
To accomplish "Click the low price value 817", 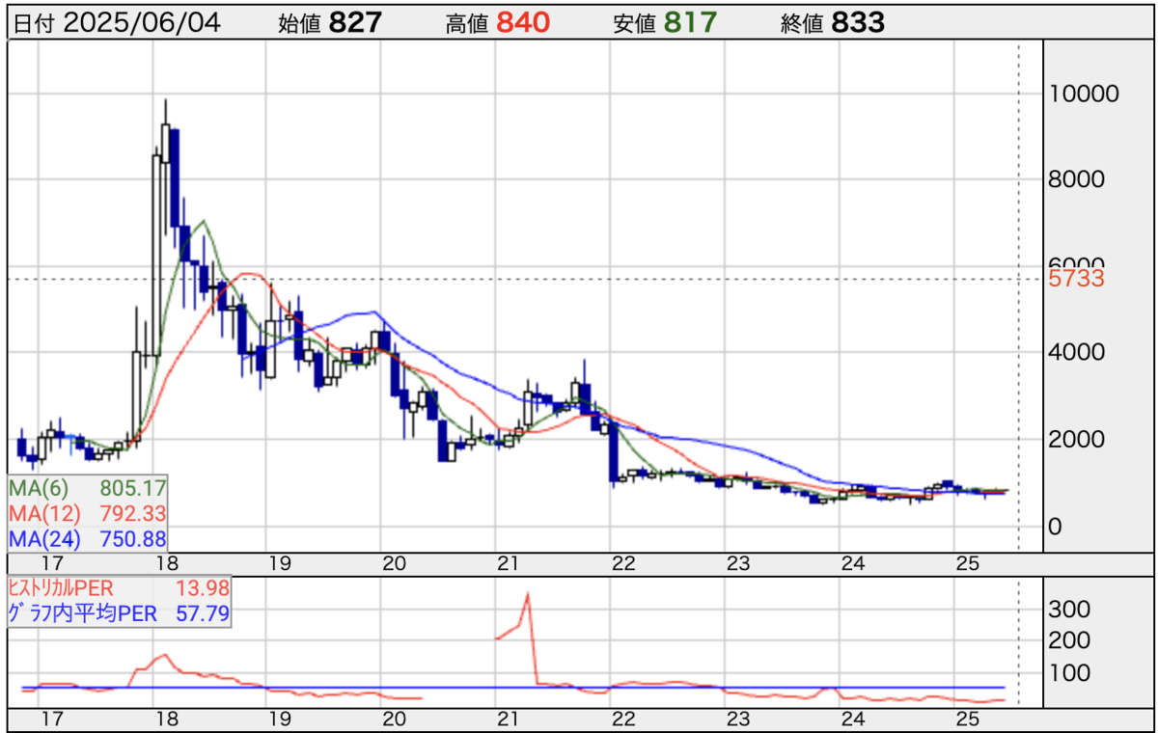I will click(690, 23).
